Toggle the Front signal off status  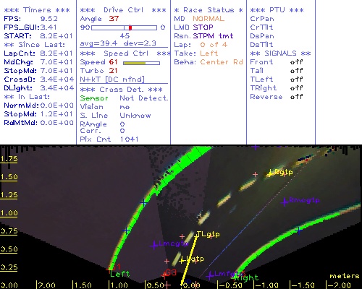(x=296, y=62)
